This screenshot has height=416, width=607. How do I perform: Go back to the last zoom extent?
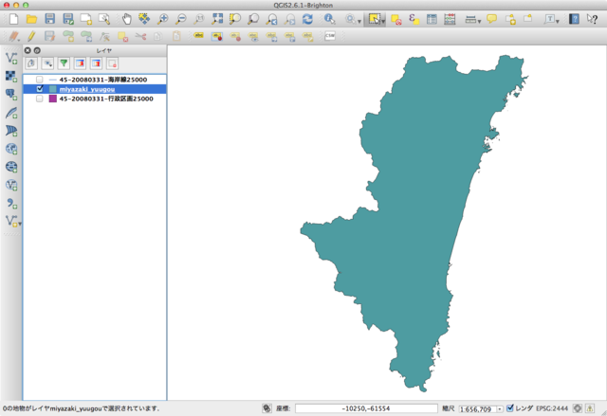click(272, 19)
